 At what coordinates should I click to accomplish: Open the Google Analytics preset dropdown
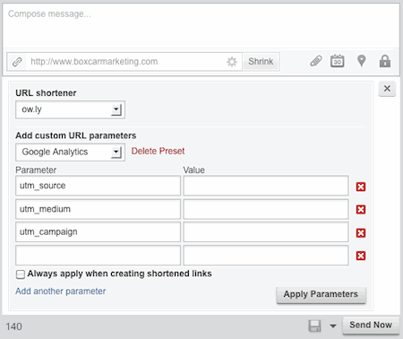(x=70, y=152)
